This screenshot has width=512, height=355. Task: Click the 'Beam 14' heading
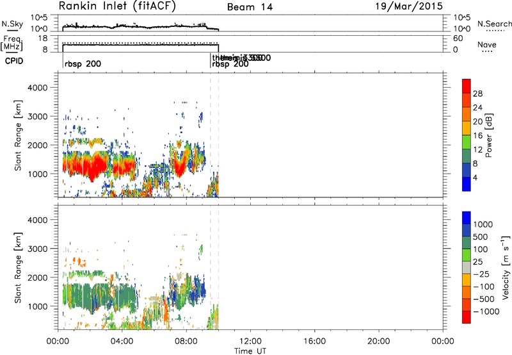coord(250,7)
